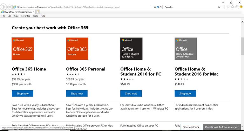Click Shop now for Office 2016 for Mac
Viewport: 244px width, 131px height.
(x=185, y=93)
